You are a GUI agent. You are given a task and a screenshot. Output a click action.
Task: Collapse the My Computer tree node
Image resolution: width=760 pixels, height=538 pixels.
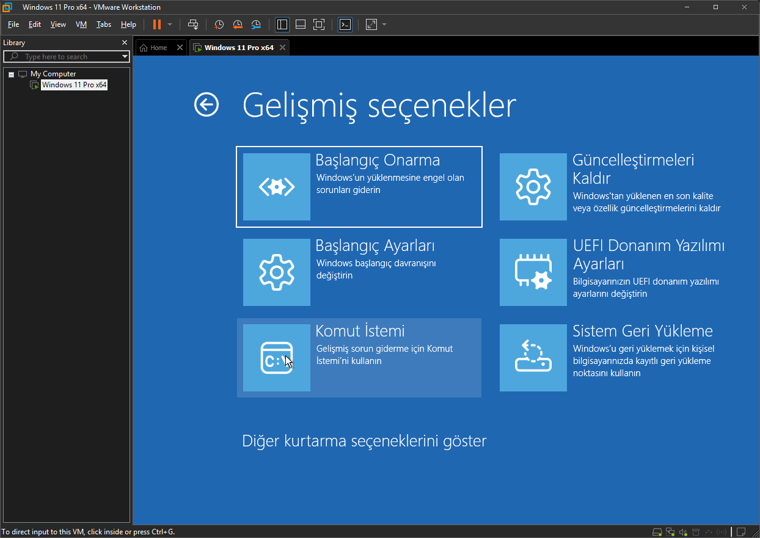(11, 74)
